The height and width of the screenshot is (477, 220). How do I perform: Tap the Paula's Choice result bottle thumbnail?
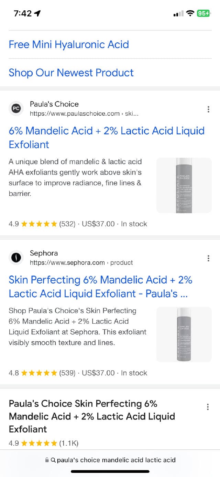click(x=184, y=185)
